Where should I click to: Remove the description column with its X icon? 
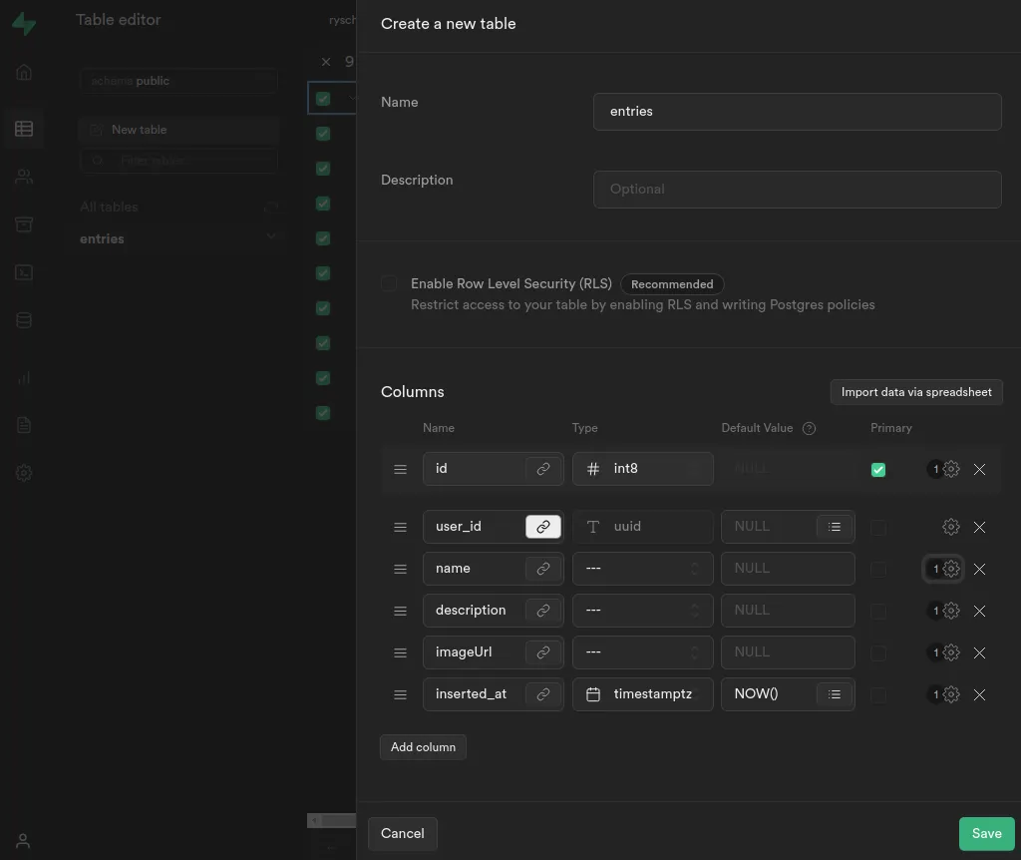click(x=979, y=612)
